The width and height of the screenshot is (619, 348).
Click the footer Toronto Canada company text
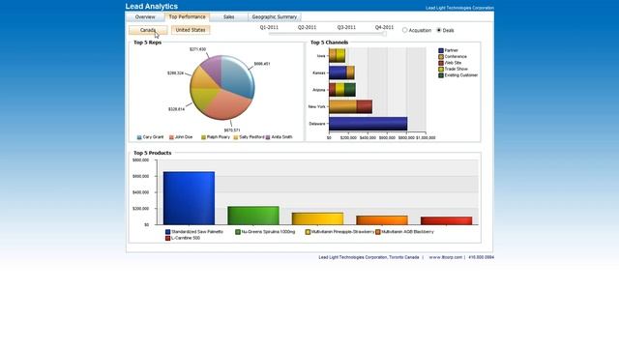click(x=368, y=257)
